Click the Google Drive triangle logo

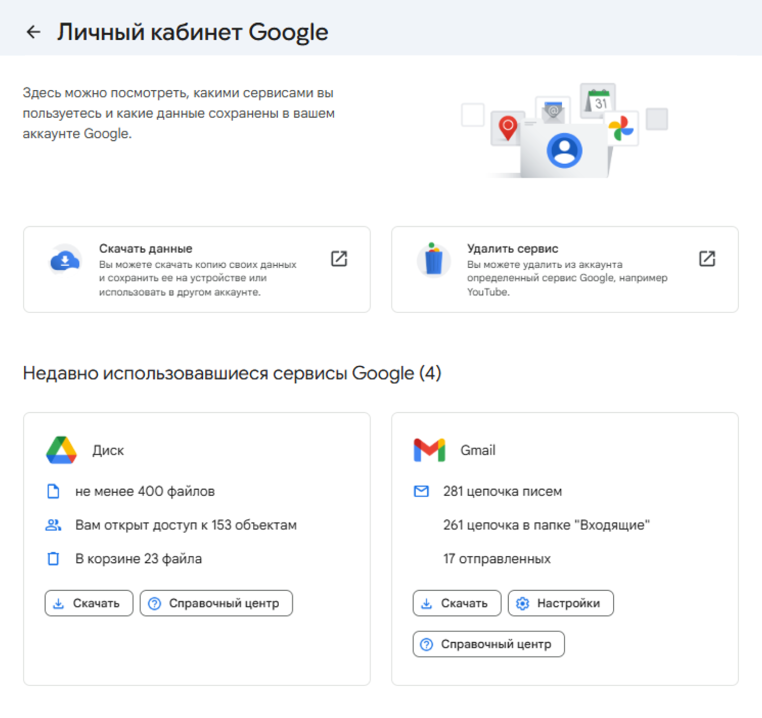coord(60,449)
